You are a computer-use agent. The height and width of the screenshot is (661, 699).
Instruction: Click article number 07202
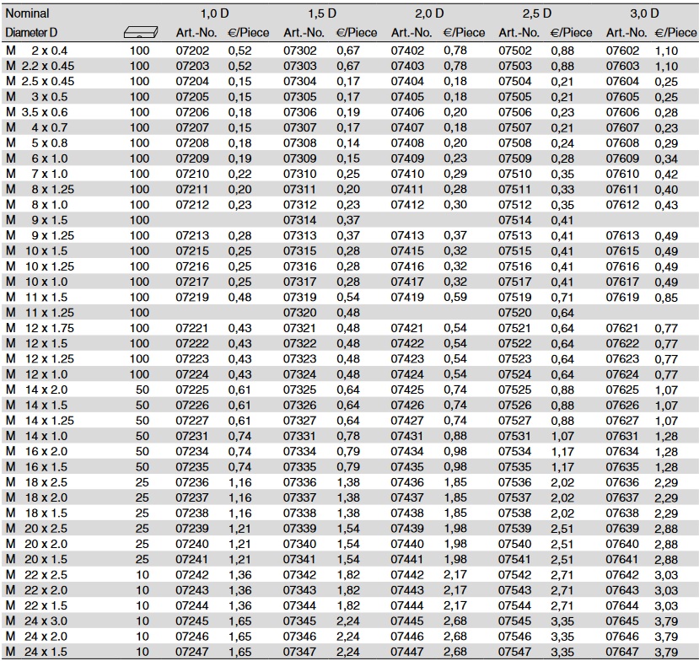(x=192, y=51)
